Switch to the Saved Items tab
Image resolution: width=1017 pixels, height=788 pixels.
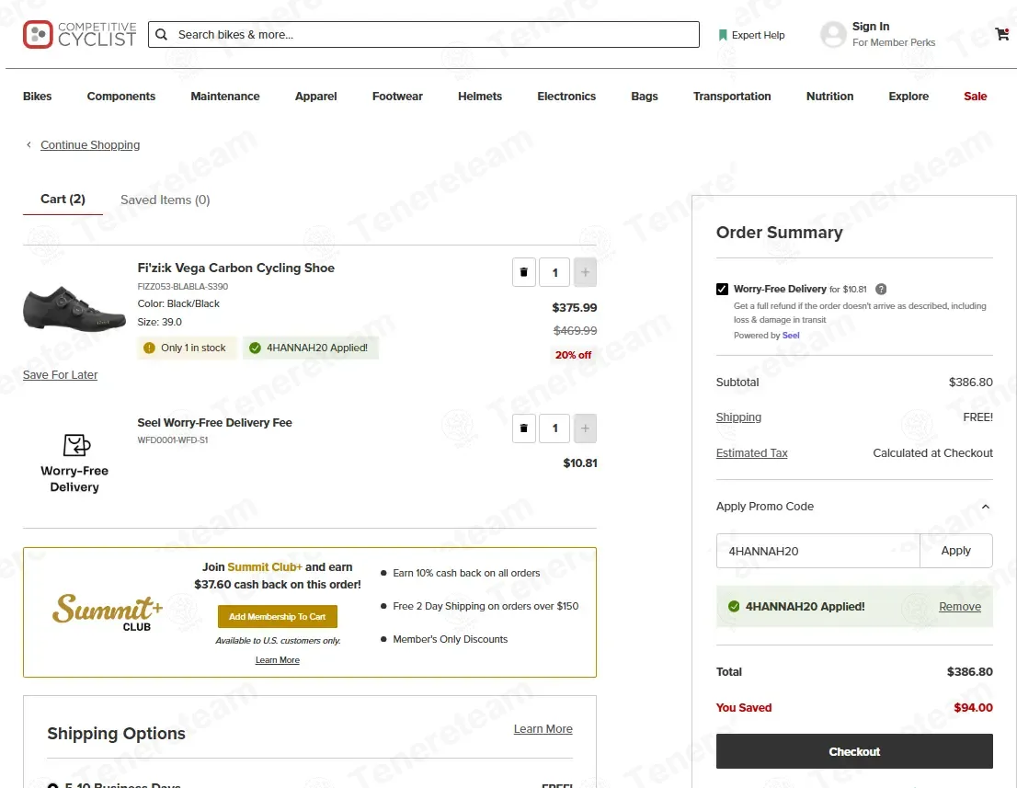pyautogui.click(x=166, y=200)
